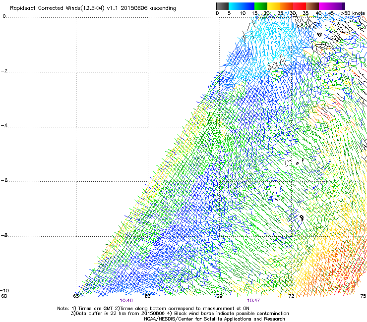This screenshot has width=367, height=322.
Task: Click the green 15-20 knots color segment
Action: [x=261, y=6]
